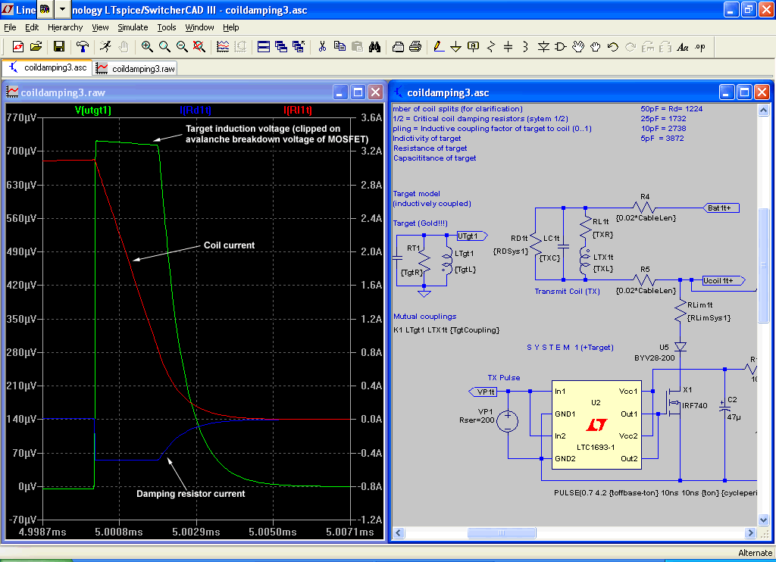This screenshot has height=562, width=776.
Task: Click the waveform traces toolbar icon
Action: [223, 46]
